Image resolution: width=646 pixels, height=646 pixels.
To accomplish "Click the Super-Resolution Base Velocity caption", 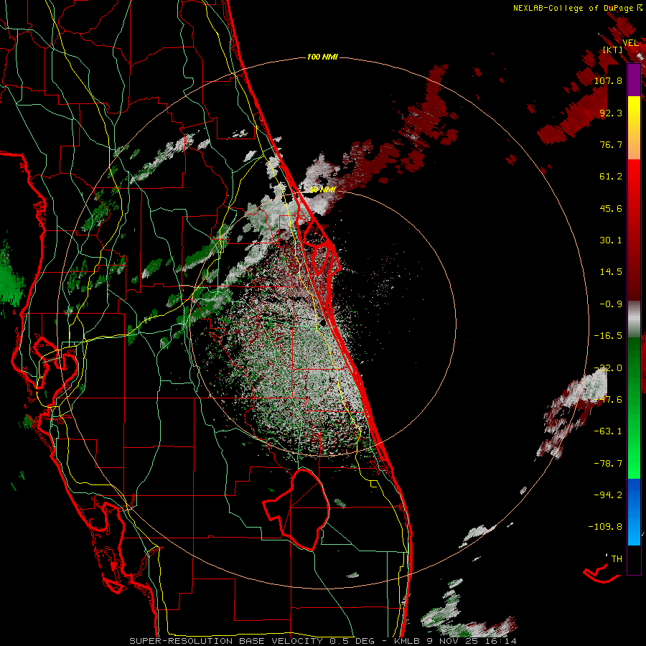I will tap(322, 641).
